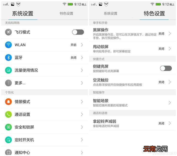This screenshot has width=177, height=156.
Task: Tap right screen shield status icon
Action: tap(106, 4)
